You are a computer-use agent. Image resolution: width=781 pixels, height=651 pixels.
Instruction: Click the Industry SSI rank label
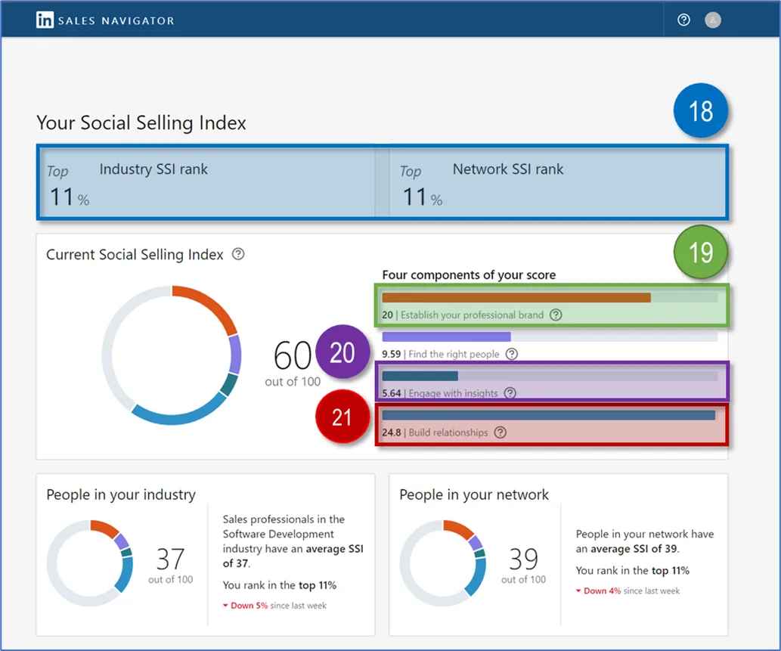click(153, 169)
